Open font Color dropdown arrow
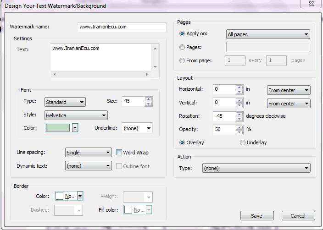Viewport: 323px width, 230px height. (75, 128)
